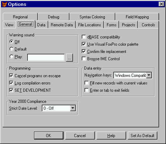Uncheck Confirm file replacement
This screenshot has width=166, height=144.
coord(84,52)
